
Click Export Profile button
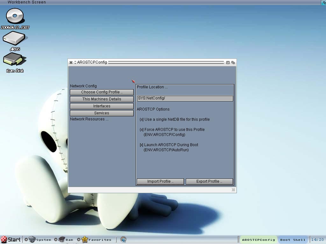209,181
